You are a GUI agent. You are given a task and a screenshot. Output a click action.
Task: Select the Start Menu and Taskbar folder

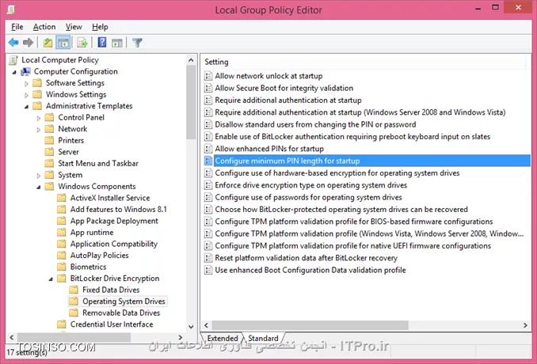pyautogui.click(x=98, y=163)
